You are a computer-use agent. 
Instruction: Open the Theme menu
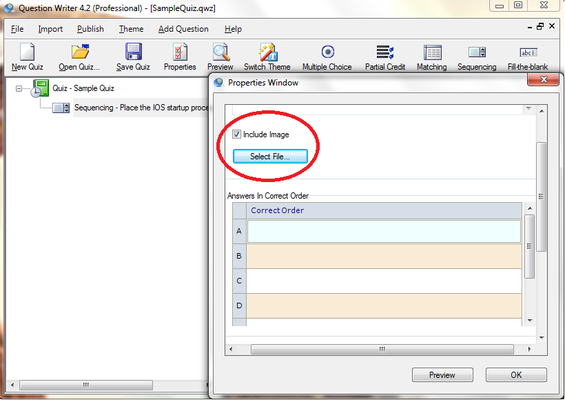tap(131, 29)
